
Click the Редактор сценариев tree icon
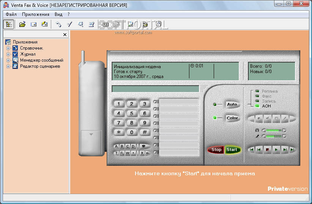(x=15, y=66)
